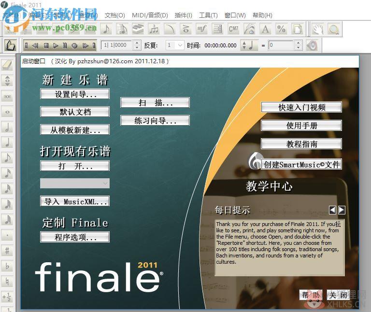Image resolution: width=371 pixels, height=312 pixels.
Task: Select the Zoom magnifier tool
Action: click(334, 29)
